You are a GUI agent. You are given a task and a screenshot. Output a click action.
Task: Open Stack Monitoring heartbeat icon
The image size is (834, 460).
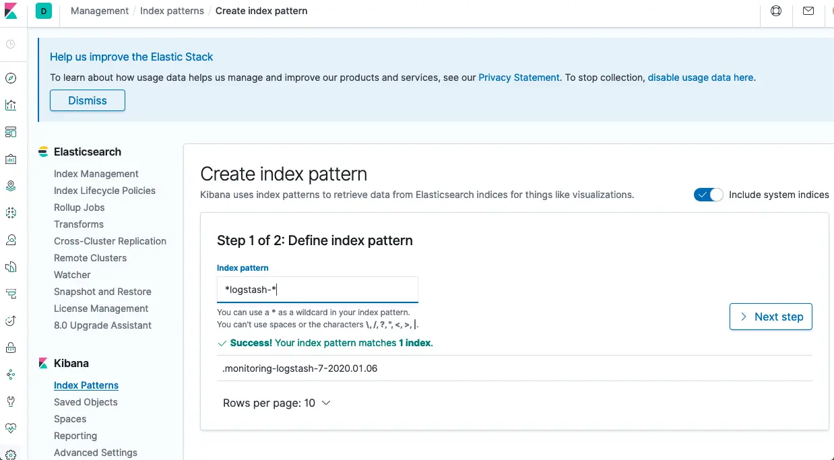(11, 428)
